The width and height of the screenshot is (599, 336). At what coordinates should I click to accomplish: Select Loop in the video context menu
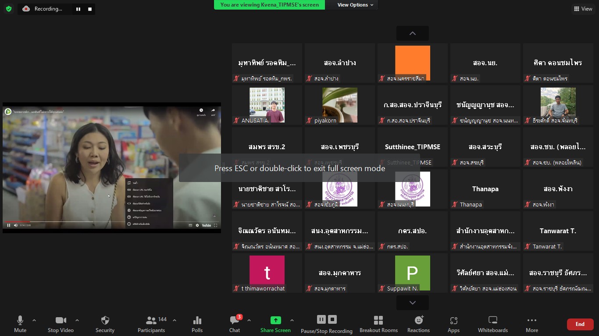[x=149, y=183]
